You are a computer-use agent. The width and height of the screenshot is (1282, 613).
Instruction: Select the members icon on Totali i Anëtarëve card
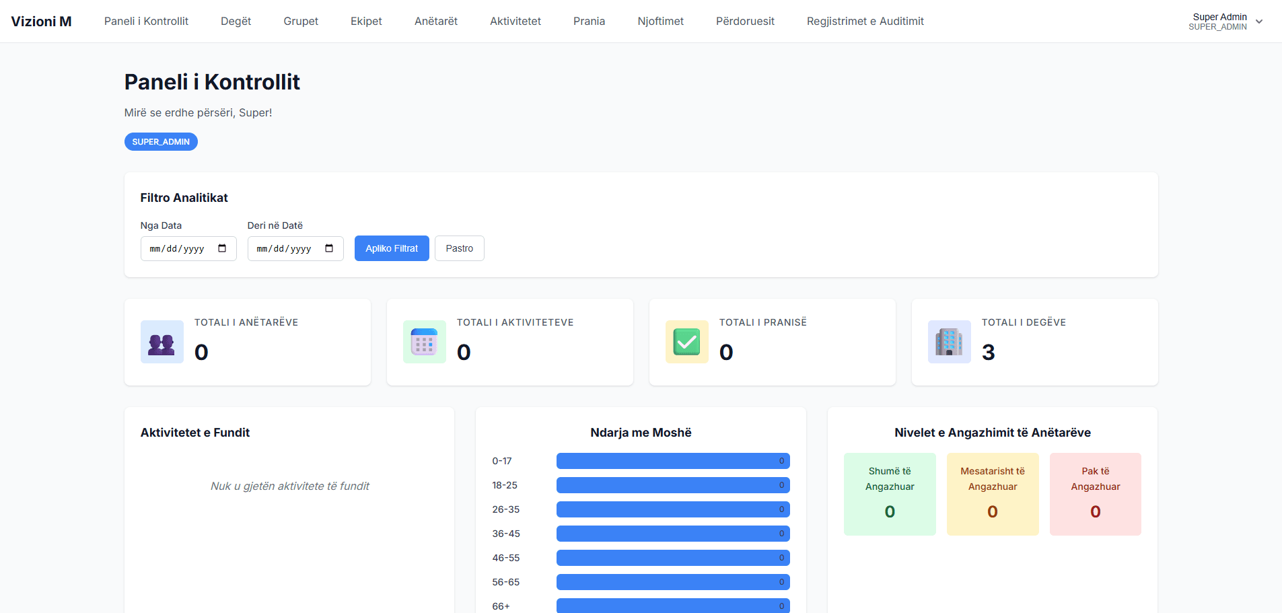pyautogui.click(x=162, y=342)
